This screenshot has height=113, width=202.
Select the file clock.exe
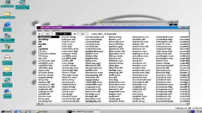[x=68, y=92]
